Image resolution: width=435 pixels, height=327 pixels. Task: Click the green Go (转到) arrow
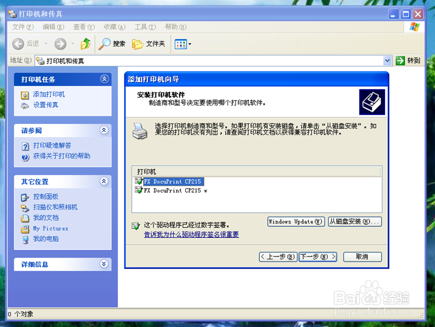click(x=400, y=60)
